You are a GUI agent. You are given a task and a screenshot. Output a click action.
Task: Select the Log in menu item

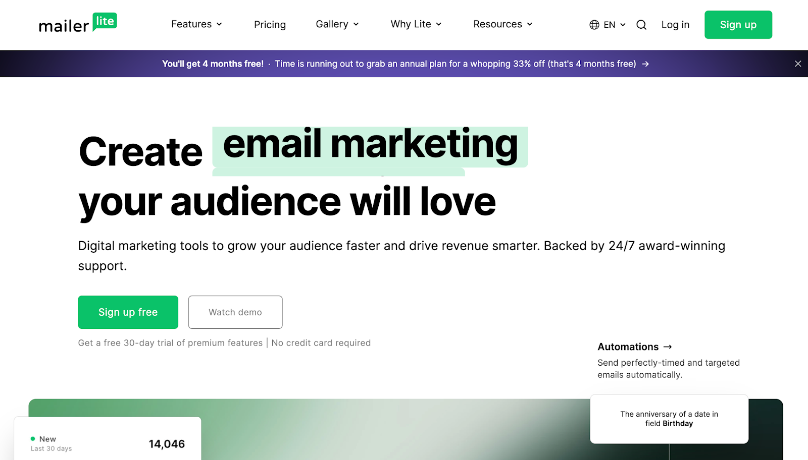tap(675, 24)
